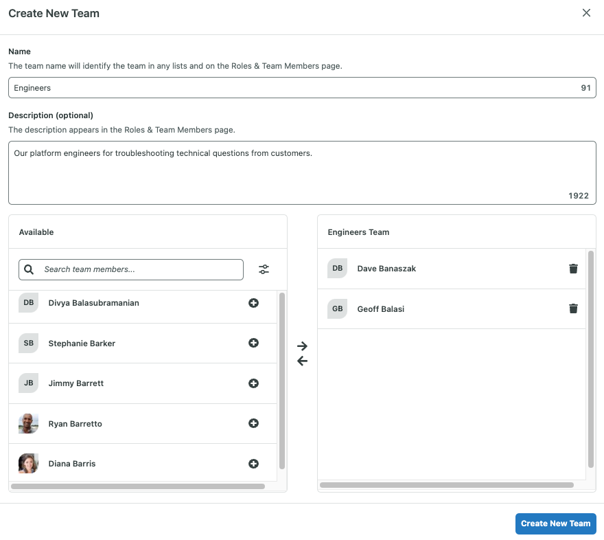
Task: Click the Available list horizontal scrollbar
Action: click(137, 486)
